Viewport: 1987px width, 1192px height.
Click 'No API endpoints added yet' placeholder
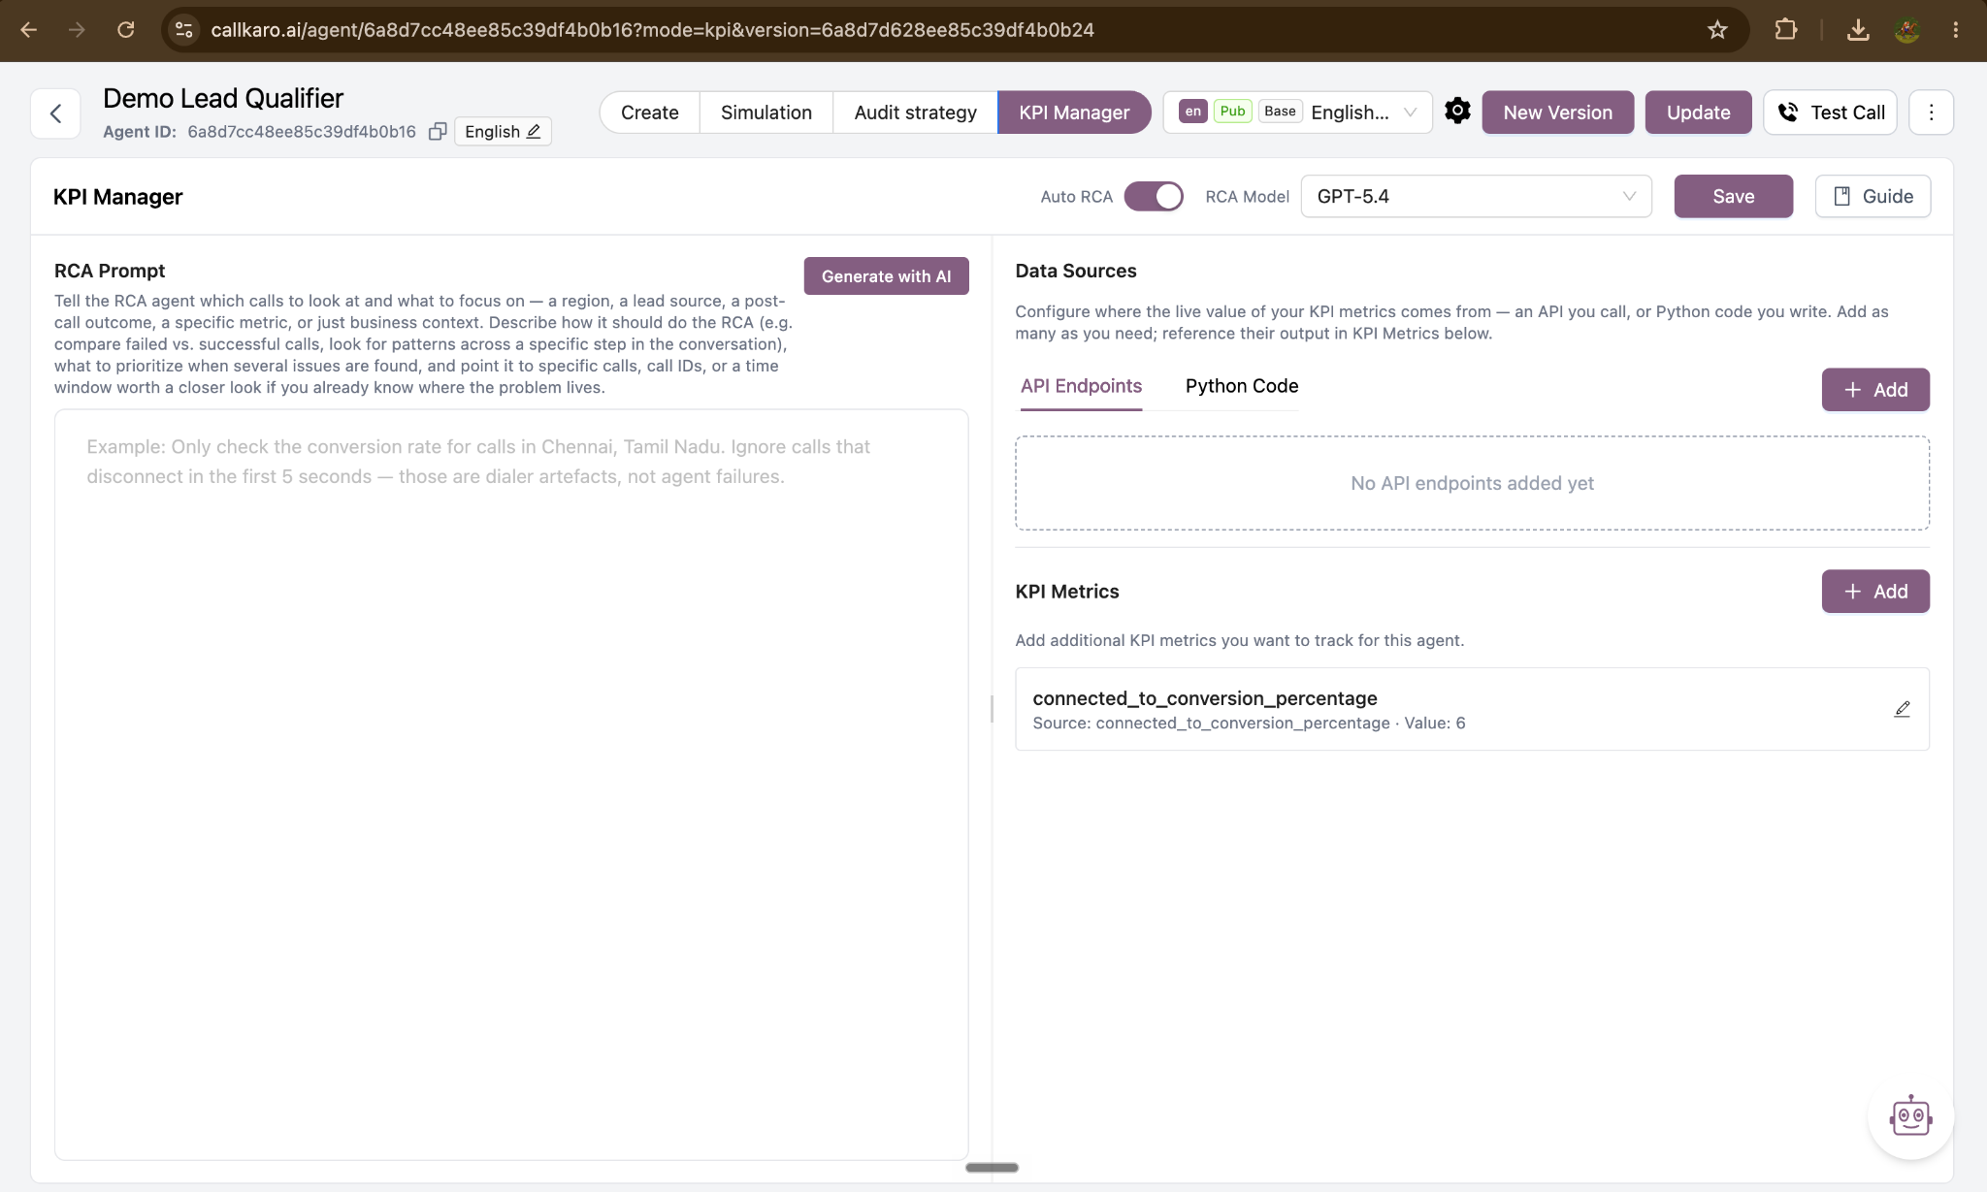[1472, 483]
